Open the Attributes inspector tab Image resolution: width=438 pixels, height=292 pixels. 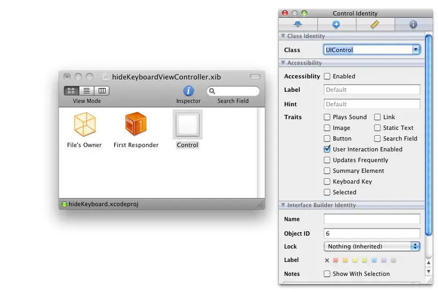pos(298,24)
